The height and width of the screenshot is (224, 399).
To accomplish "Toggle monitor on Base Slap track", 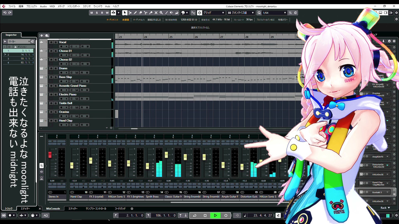I will [x=66, y=81].
